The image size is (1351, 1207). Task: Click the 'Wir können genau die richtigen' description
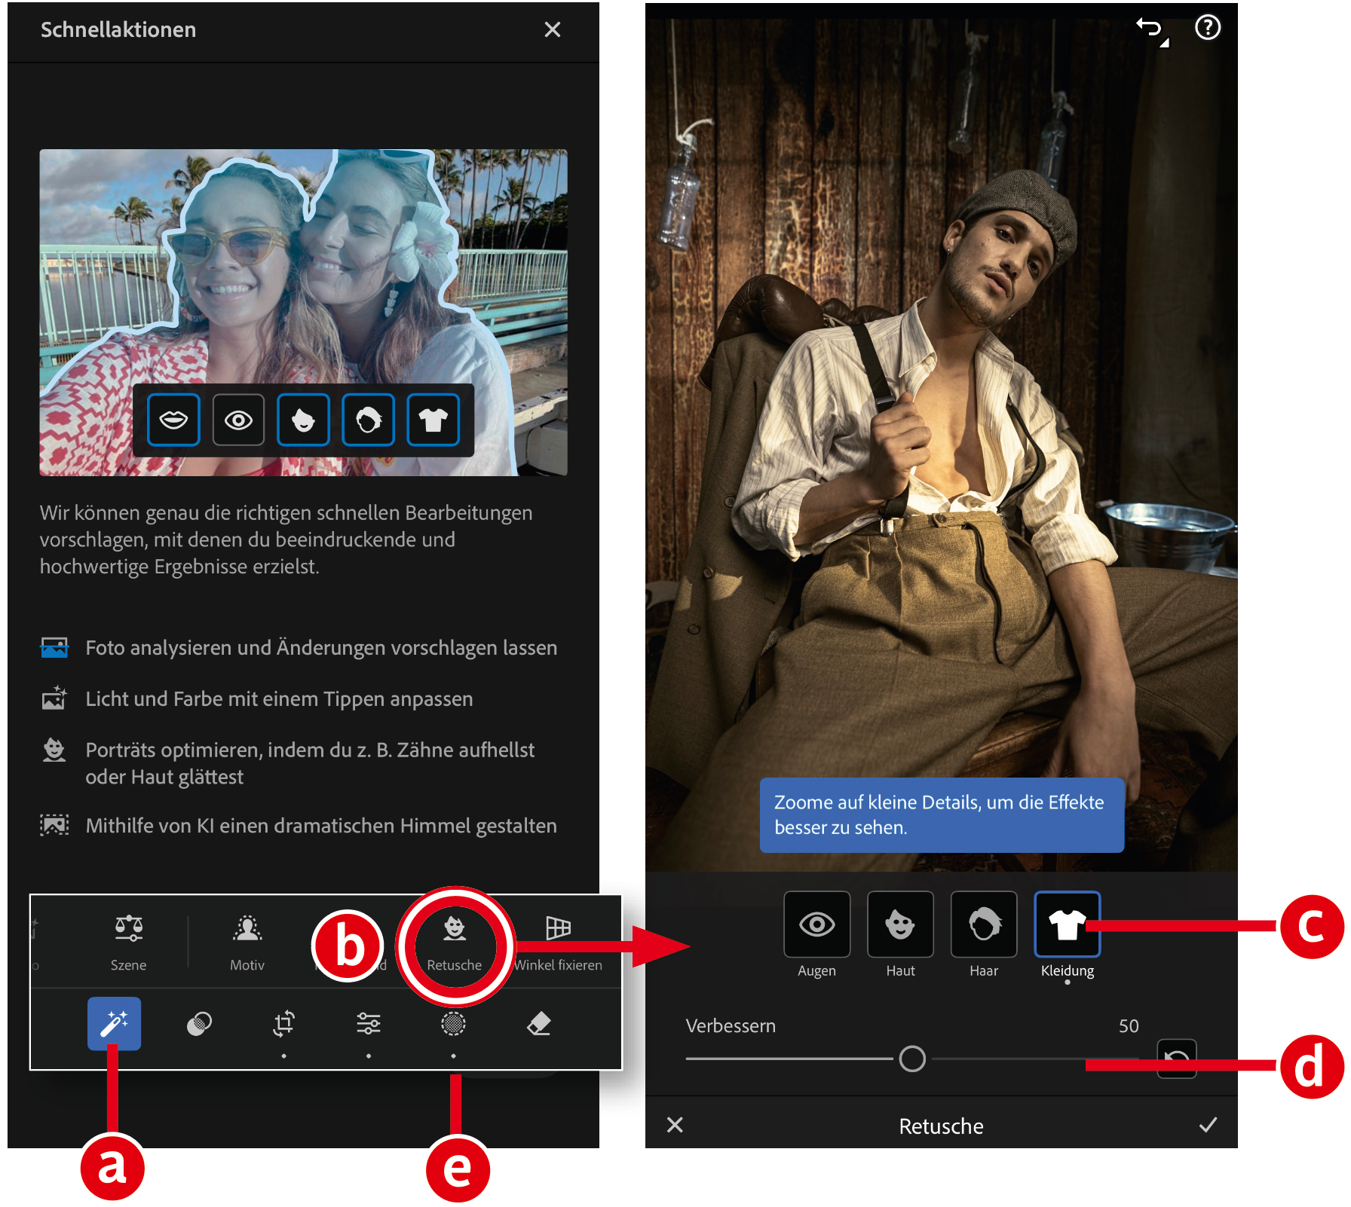click(x=286, y=539)
